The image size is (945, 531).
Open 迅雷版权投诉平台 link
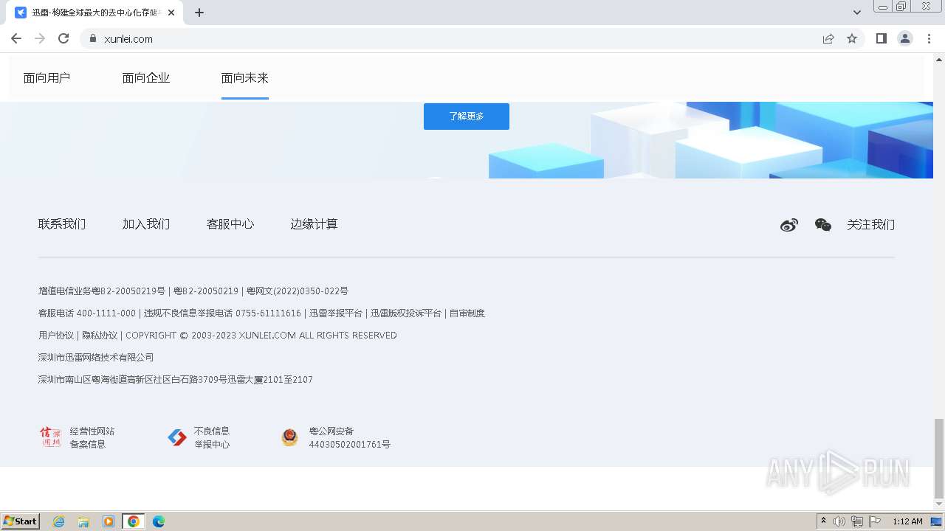click(x=406, y=313)
